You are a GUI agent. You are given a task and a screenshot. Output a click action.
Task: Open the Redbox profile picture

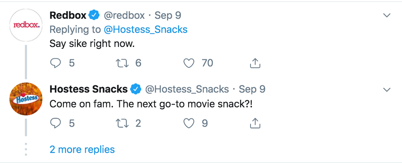click(26, 25)
